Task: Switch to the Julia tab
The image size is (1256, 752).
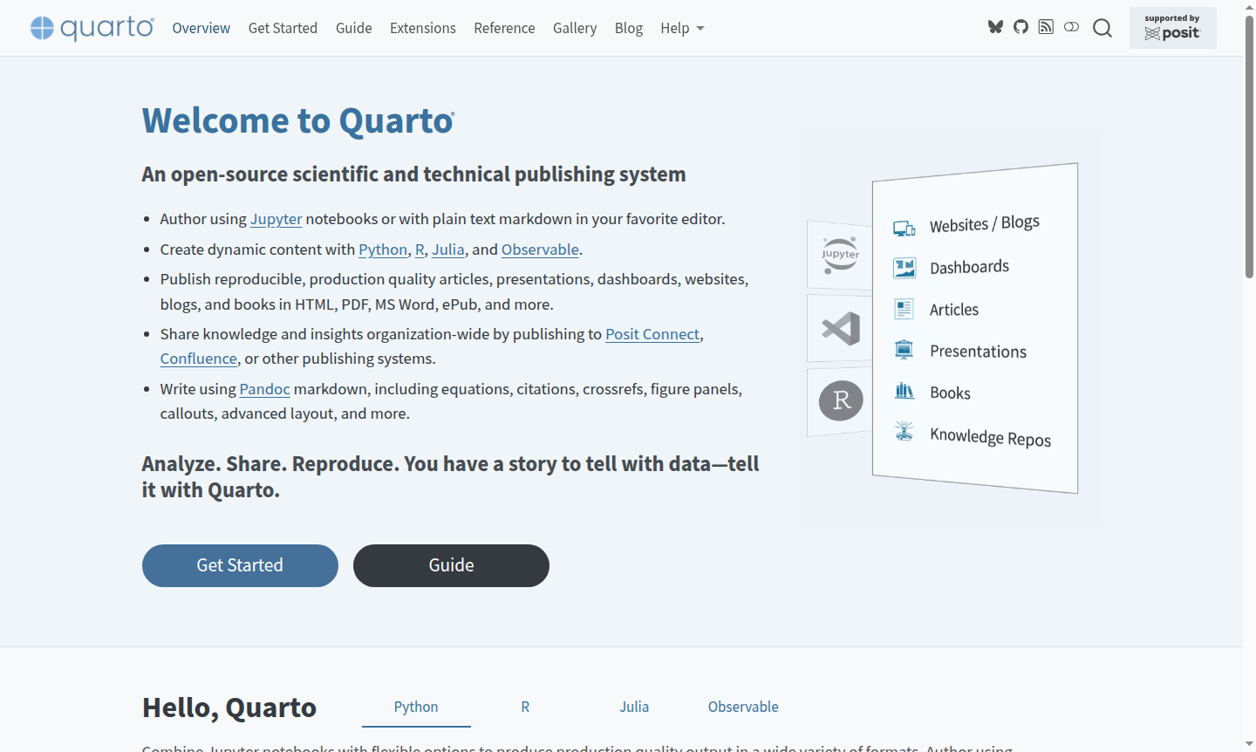Action: [x=634, y=707]
